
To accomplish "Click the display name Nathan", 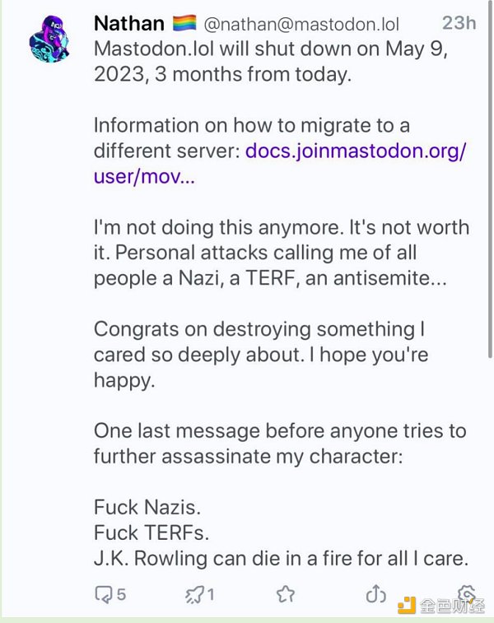I will point(128,23).
